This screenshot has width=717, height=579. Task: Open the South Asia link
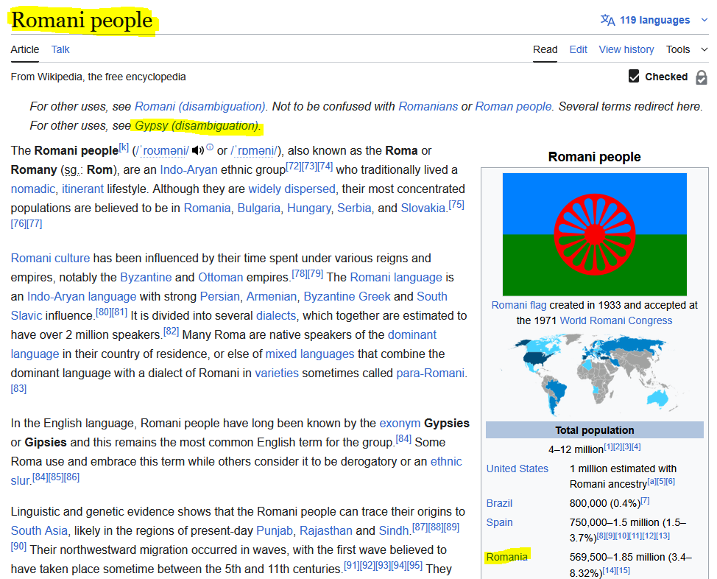(39, 531)
